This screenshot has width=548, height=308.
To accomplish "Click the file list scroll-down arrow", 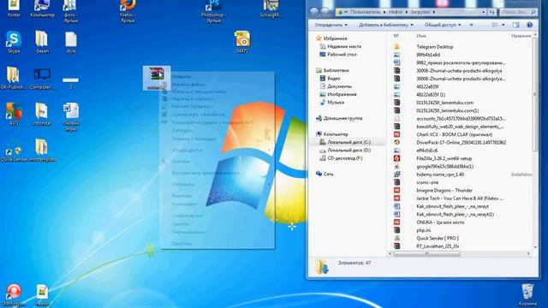I will click(x=535, y=247).
